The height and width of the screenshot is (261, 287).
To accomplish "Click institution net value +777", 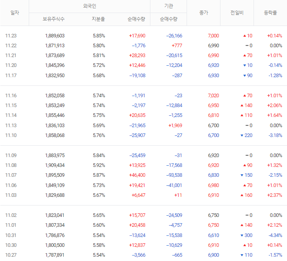I will (177, 46).
